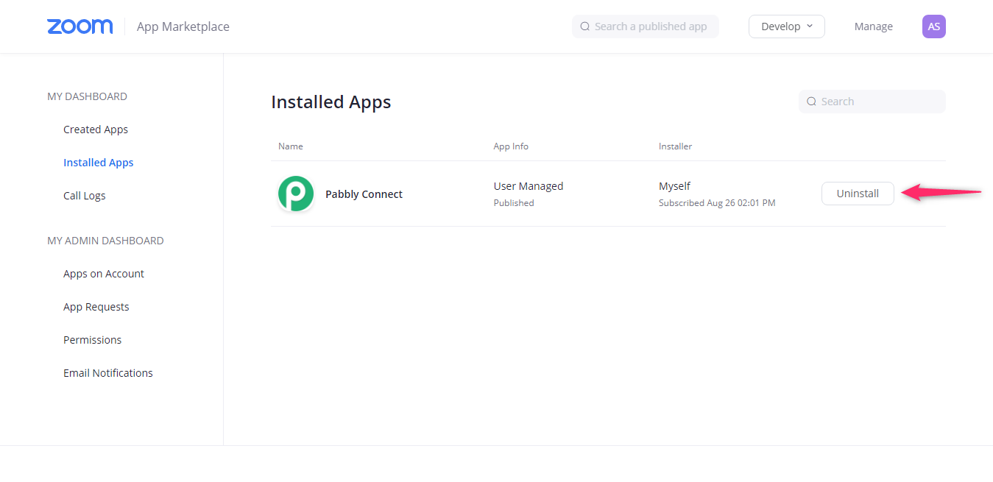Open Email Notifications settings

(x=108, y=373)
